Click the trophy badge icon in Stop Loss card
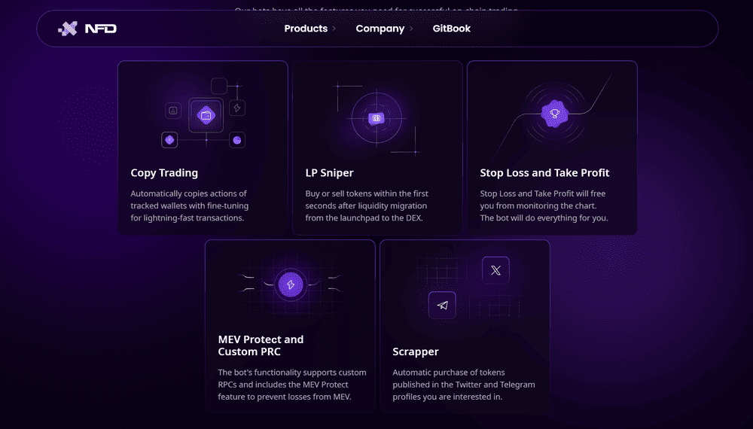The width and height of the screenshot is (753, 429). (555, 114)
